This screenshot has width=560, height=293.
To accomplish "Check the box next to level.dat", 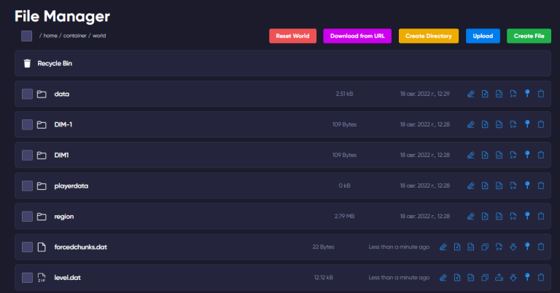I will [27, 278].
